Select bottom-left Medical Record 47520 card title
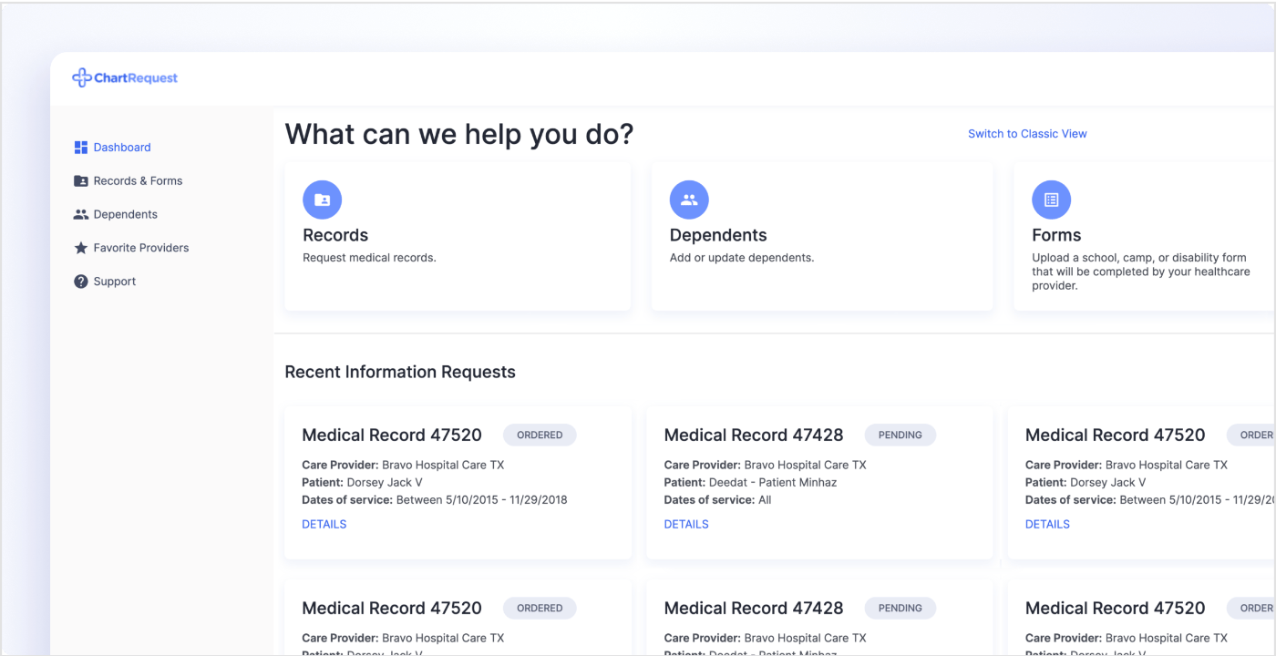Image resolution: width=1276 pixels, height=656 pixels. pyautogui.click(x=392, y=608)
